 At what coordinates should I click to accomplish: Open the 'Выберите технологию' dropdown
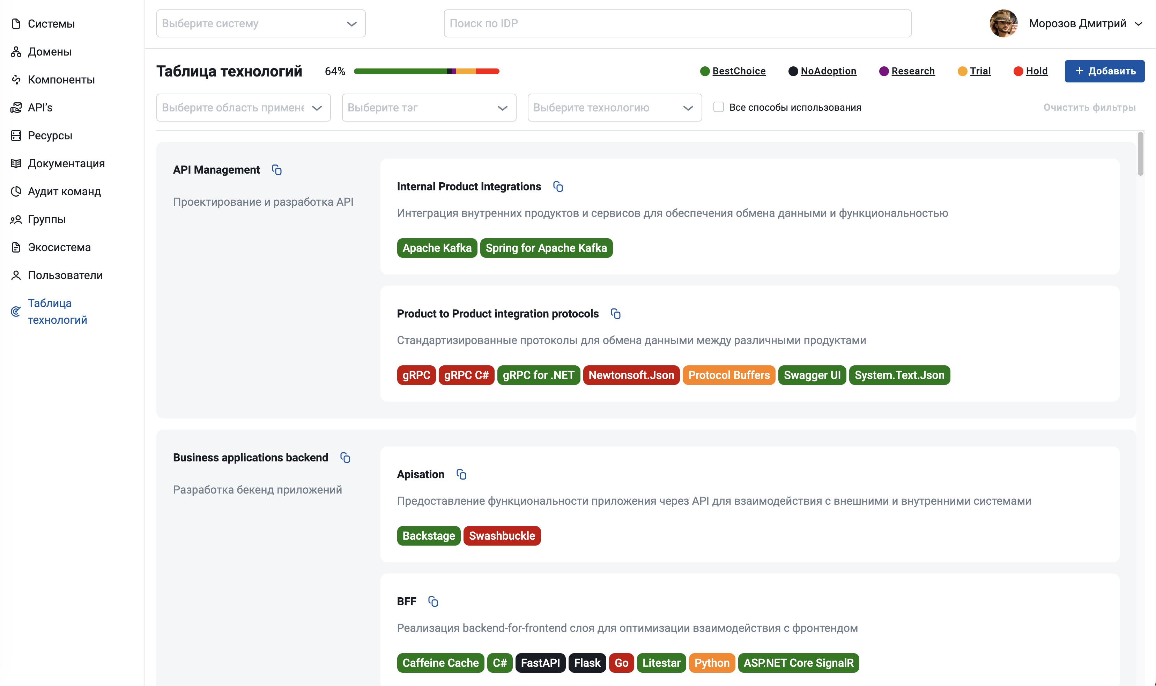(614, 108)
